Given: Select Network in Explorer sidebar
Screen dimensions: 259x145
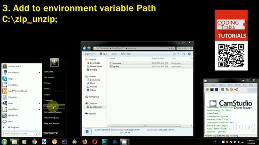Looking at the screenshot, I should coord(92,114).
